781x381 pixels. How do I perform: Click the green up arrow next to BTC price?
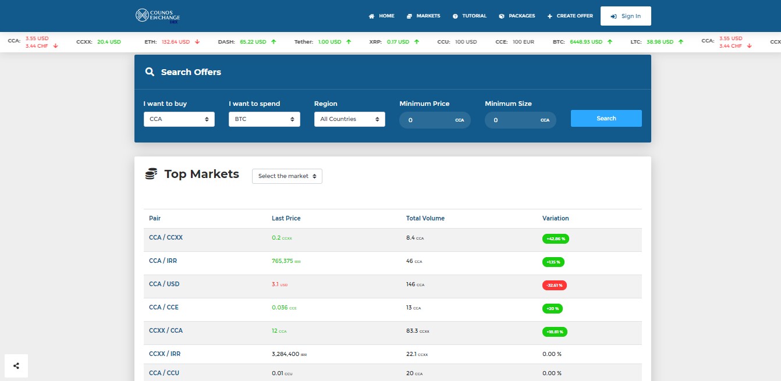click(x=610, y=42)
